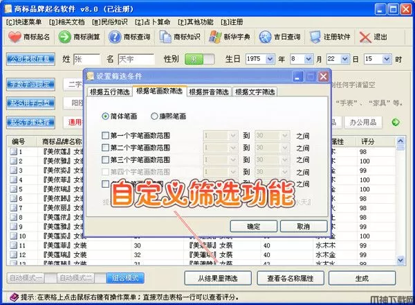Click results list scroll up arrow
Screen dimensions: 415x305
(x=400, y=141)
